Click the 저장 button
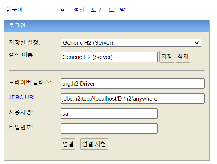 click(167, 57)
